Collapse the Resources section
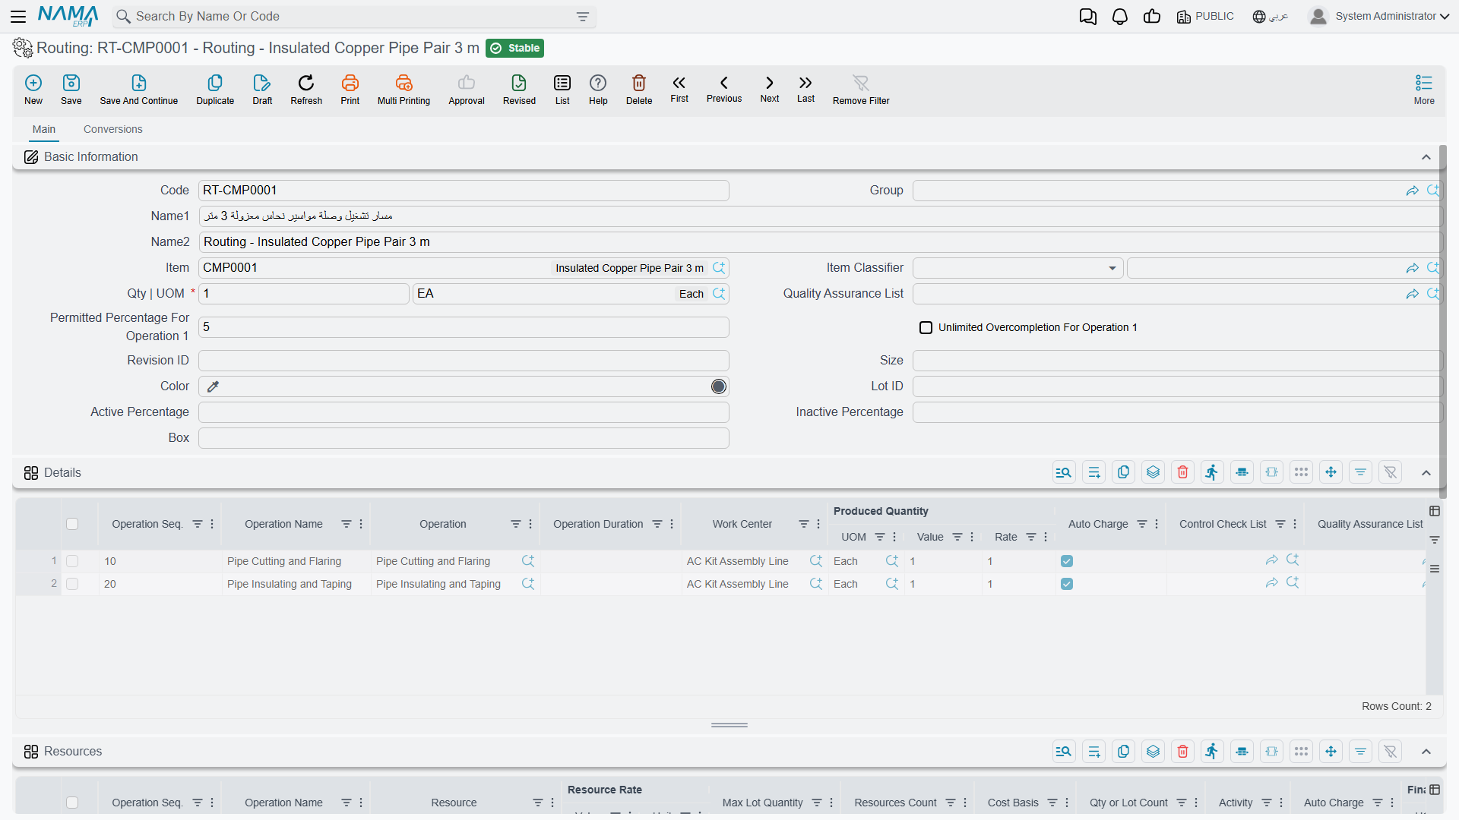 pos(1426,752)
